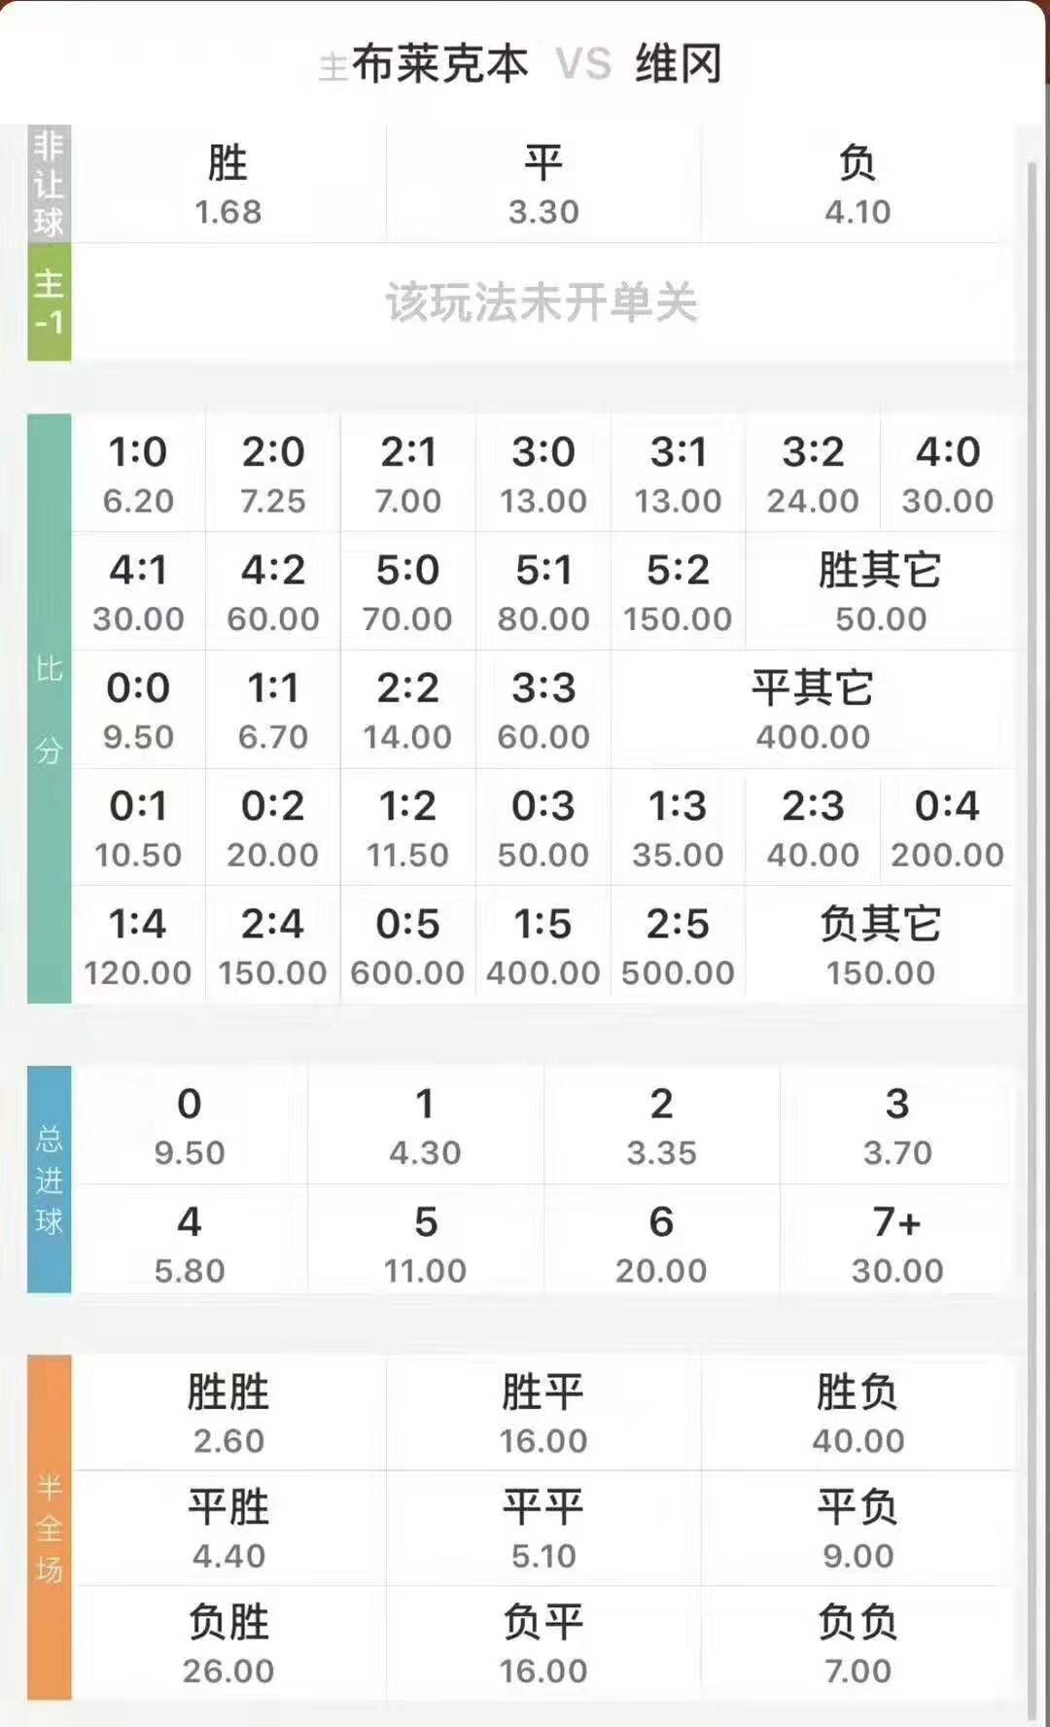1050x1727 pixels.
Task: Click the 比分 section label
Action: coord(50,709)
